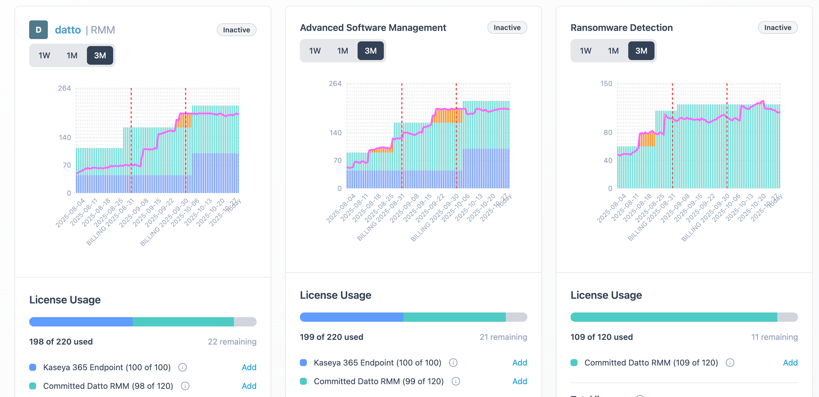Click info icon beside Committed Datto RMM (98 of 120)
Screen dimensions: 819x397
185,386
